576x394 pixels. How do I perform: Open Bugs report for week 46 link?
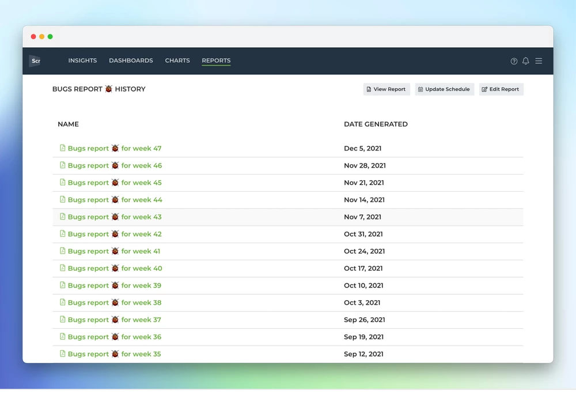(x=115, y=165)
